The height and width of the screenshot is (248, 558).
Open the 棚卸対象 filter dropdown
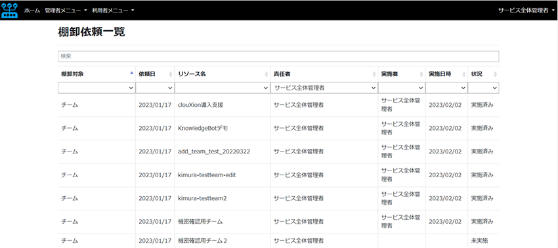click(x=97, y=87)
